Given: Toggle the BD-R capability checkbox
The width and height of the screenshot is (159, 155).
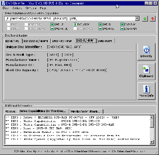Looking at the screenshot, I should tap(8, 24).
